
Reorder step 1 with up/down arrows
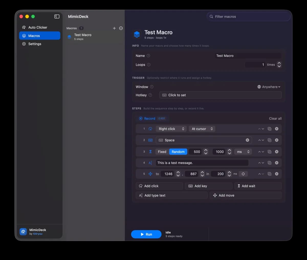click(261, 129)
